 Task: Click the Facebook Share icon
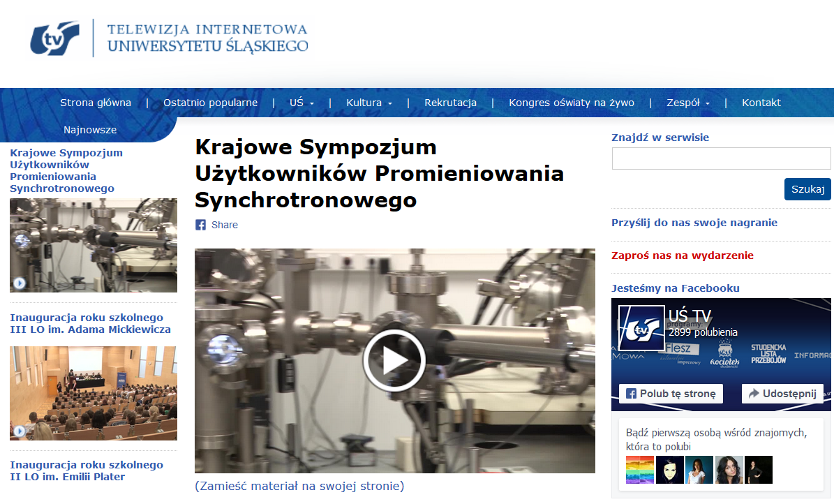pyautogui.click(x=200, y=225)
